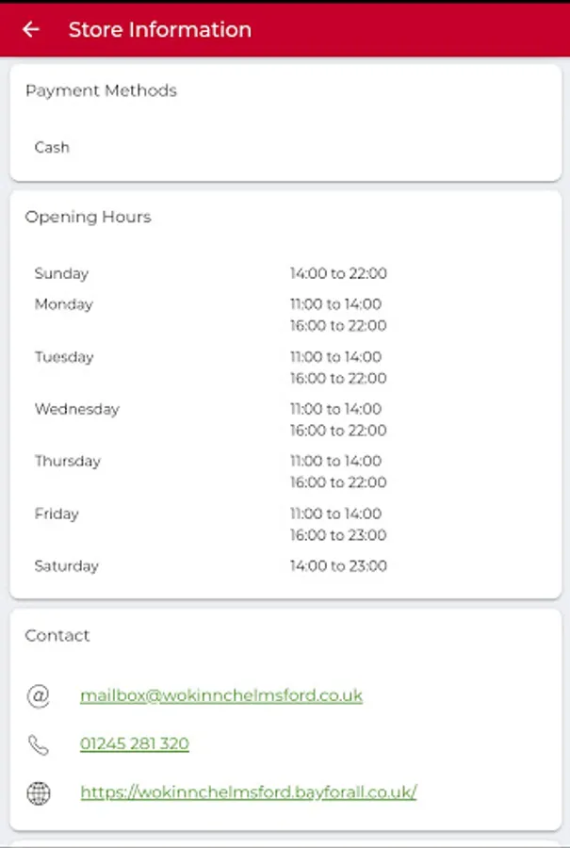The width and height of the screenshot is (570, 848).
Task: Tap Sunday's 14:00 to 22:00 time
Action: 338,274
